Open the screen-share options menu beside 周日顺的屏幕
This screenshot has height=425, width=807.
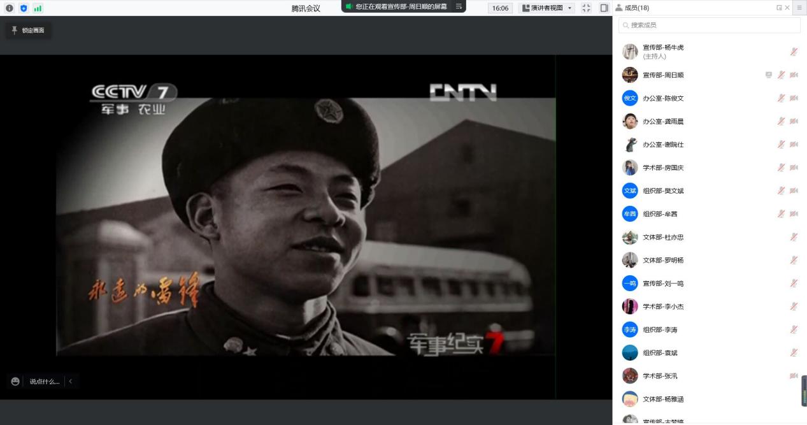(459, 6)
